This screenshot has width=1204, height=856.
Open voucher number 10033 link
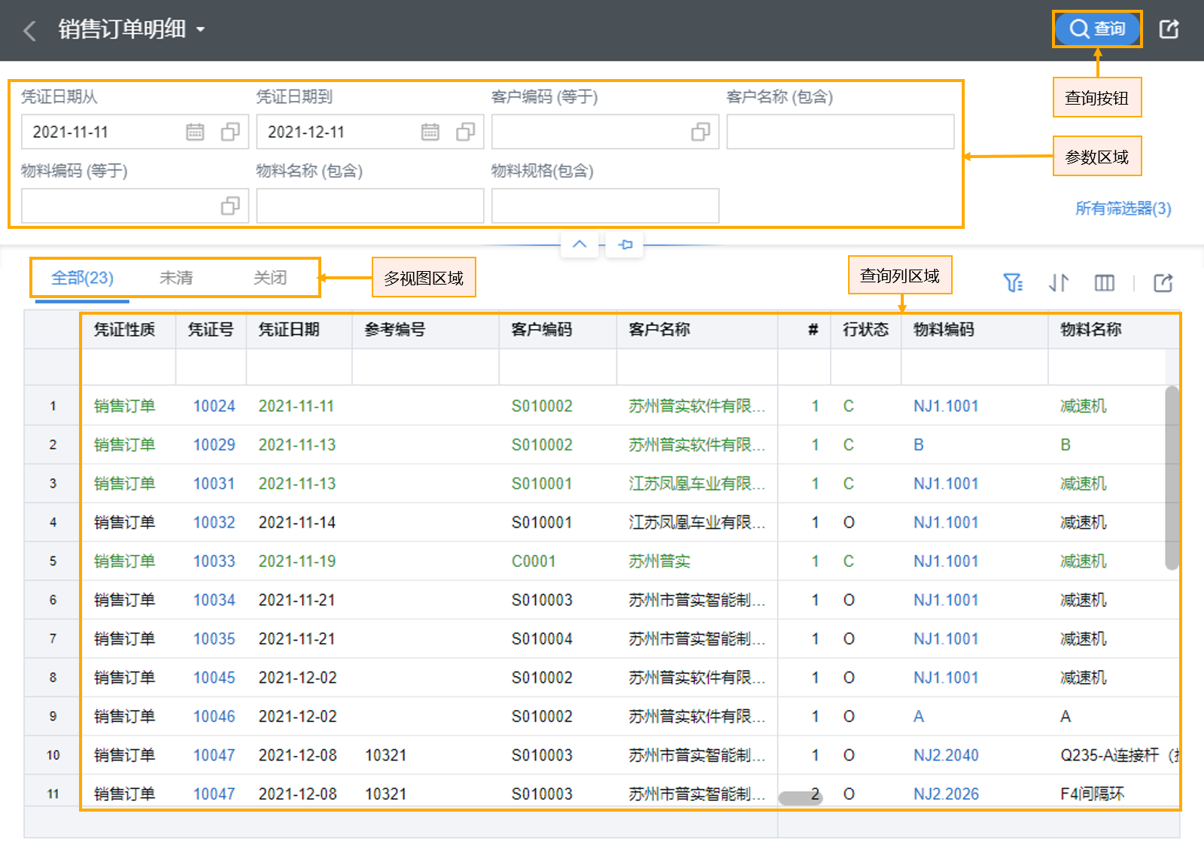point(214,562)
